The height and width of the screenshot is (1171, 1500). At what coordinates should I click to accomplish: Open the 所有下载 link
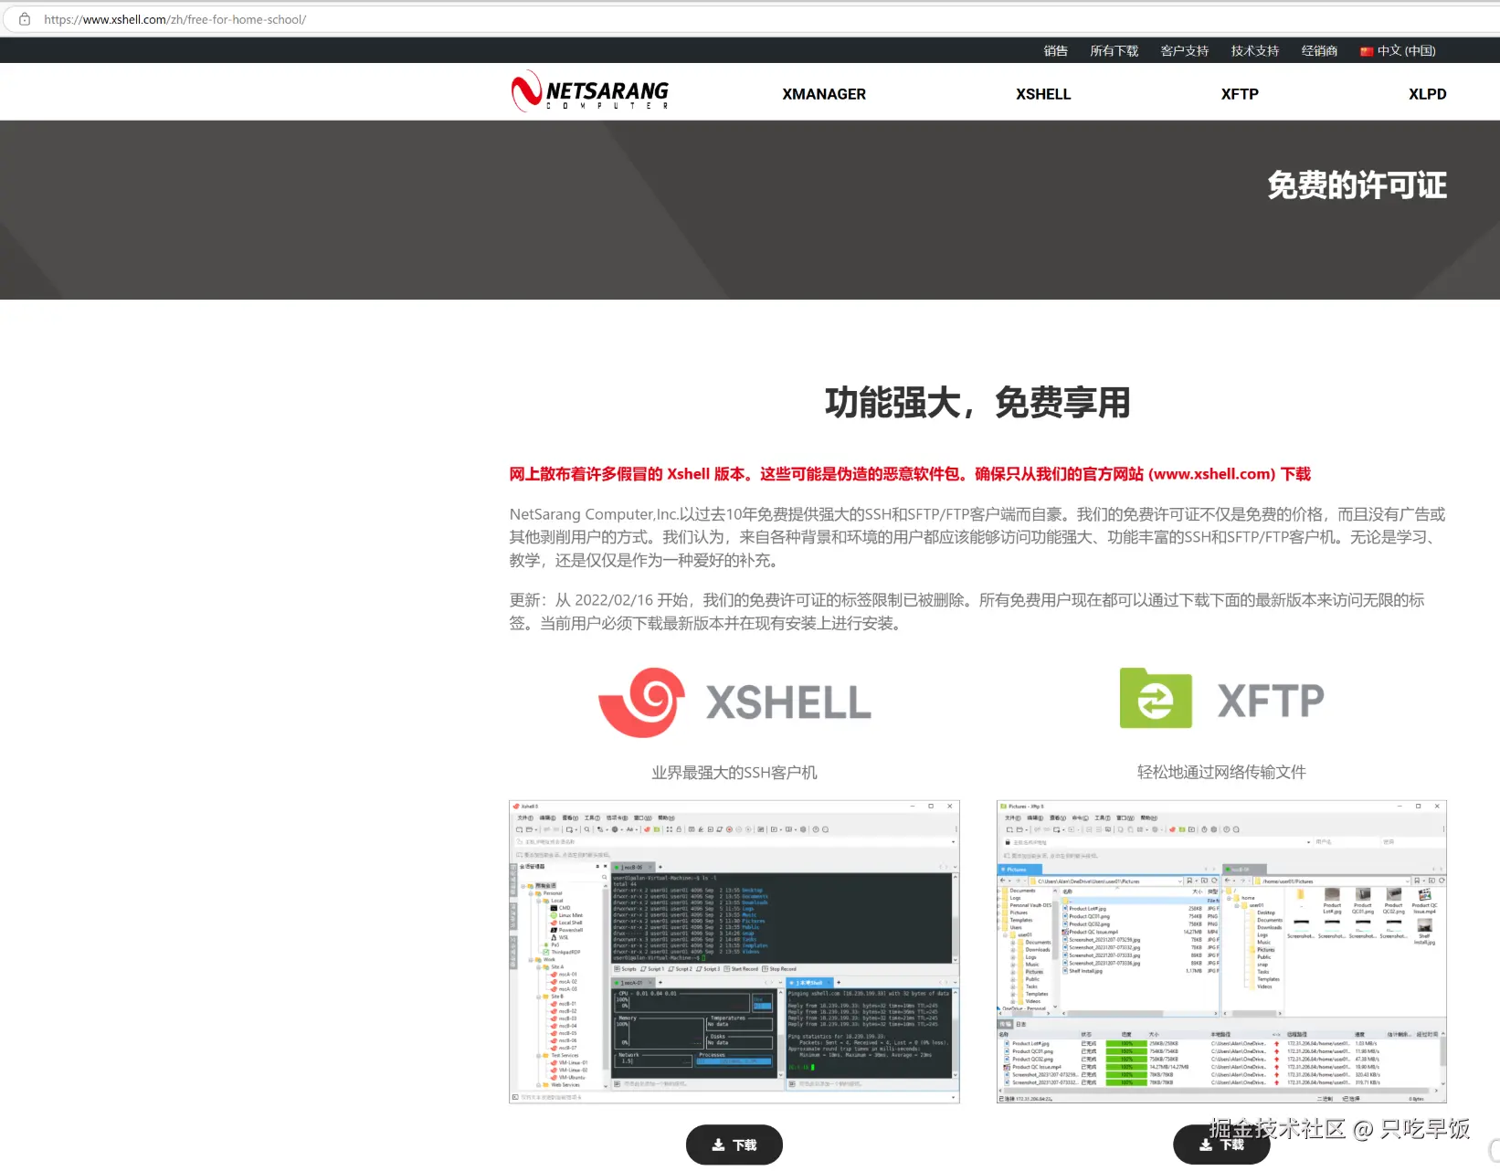(x=1114, y=51)
